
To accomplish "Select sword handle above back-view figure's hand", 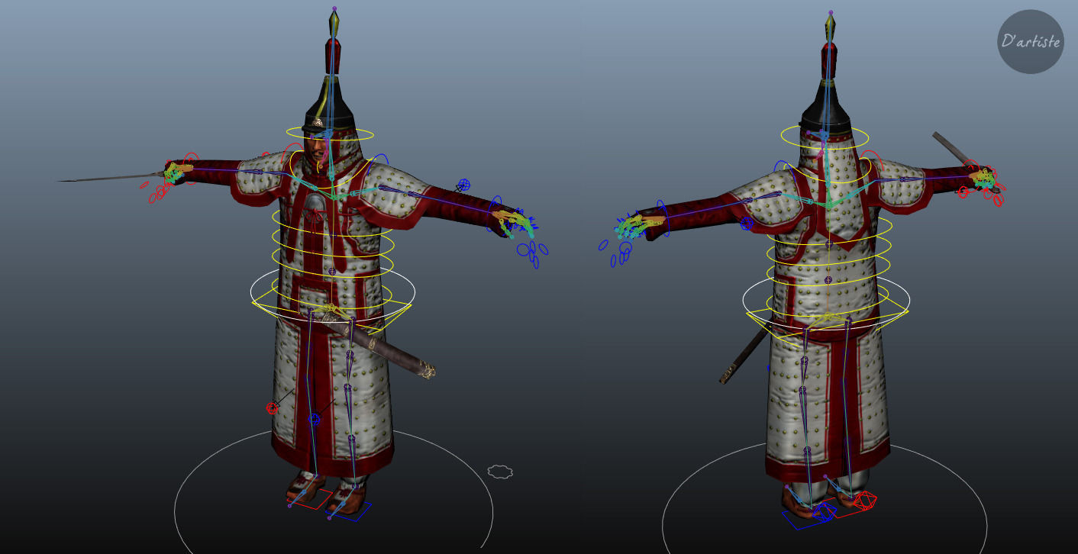I will coord(953,148).
